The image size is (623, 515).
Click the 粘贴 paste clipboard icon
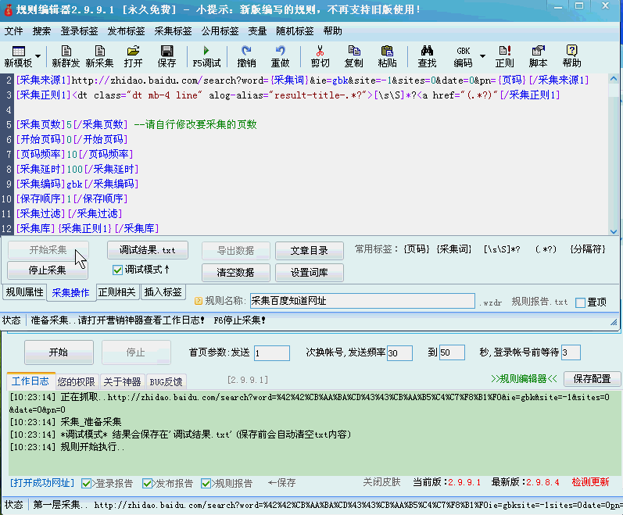pos(388,56)
